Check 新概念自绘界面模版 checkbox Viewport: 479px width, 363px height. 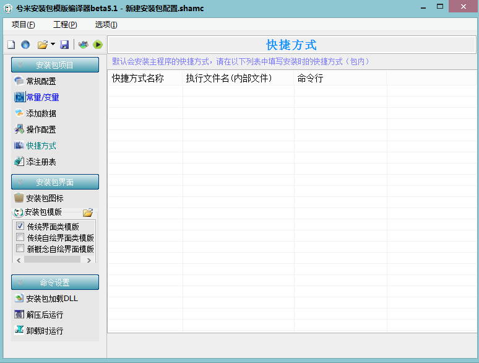tap(20, 249)
